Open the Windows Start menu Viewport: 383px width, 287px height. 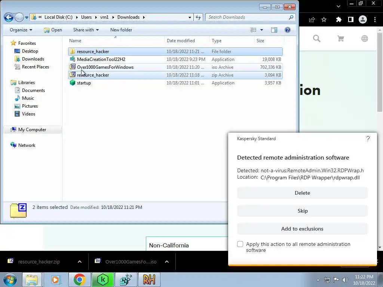pyautogui.click(x=10, y=280)
